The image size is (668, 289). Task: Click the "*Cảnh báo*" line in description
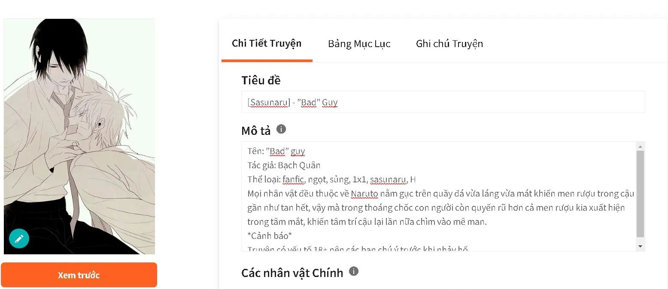pos(270,236)
